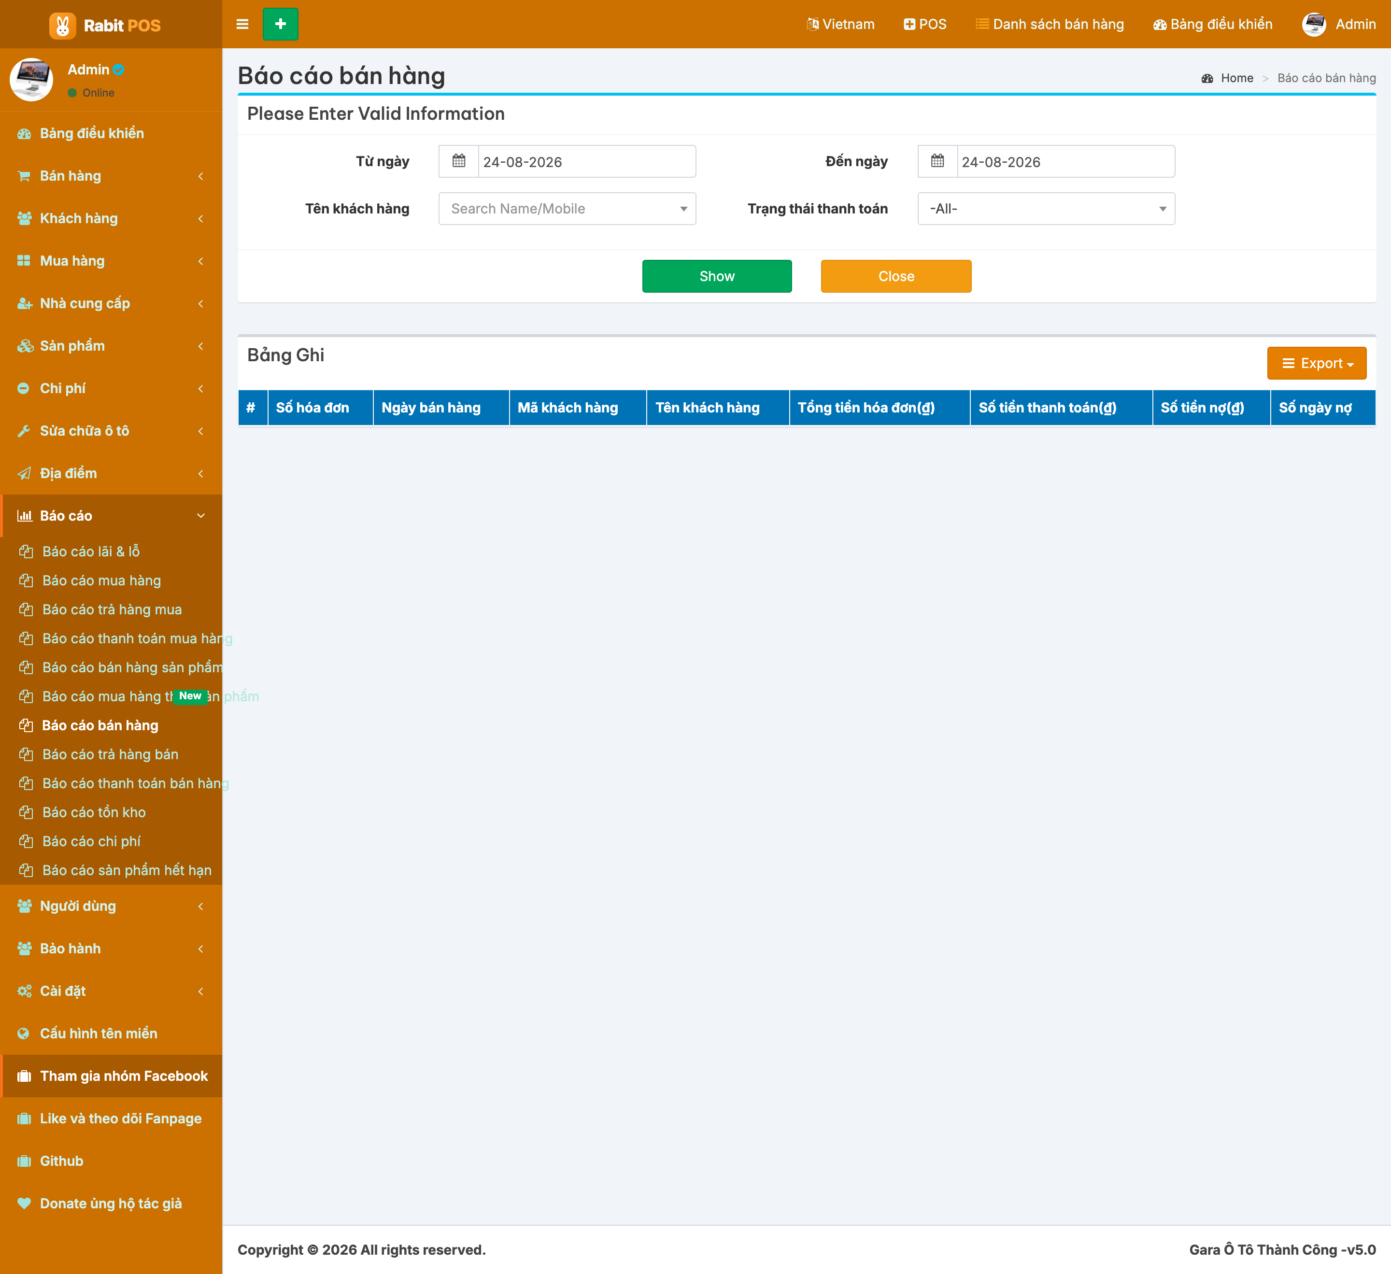The image size is (1391, 1274).
Task: Click the Số ngày nợ column header
Action: (1323, 408)
